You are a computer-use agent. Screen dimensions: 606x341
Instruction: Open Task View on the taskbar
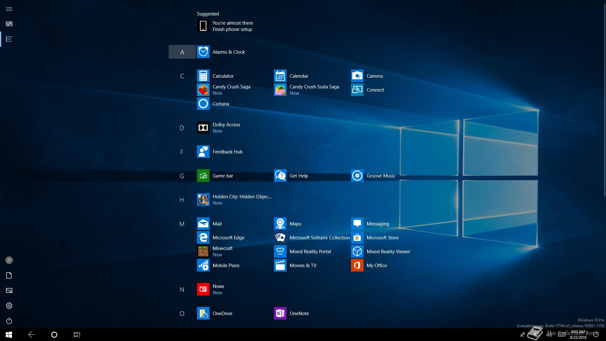pos(77,335)
